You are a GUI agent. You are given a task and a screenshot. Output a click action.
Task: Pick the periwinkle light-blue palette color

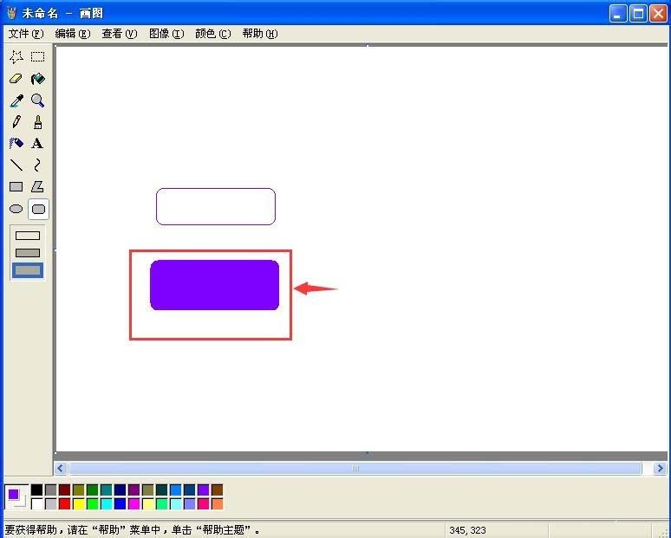point(190,504)
